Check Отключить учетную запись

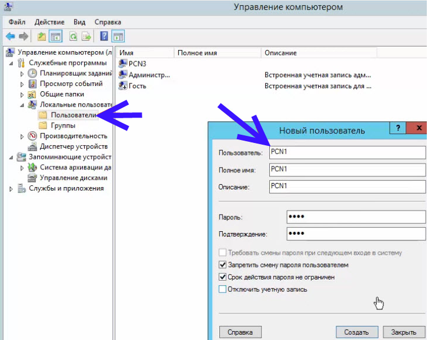(x=223, y=289)
